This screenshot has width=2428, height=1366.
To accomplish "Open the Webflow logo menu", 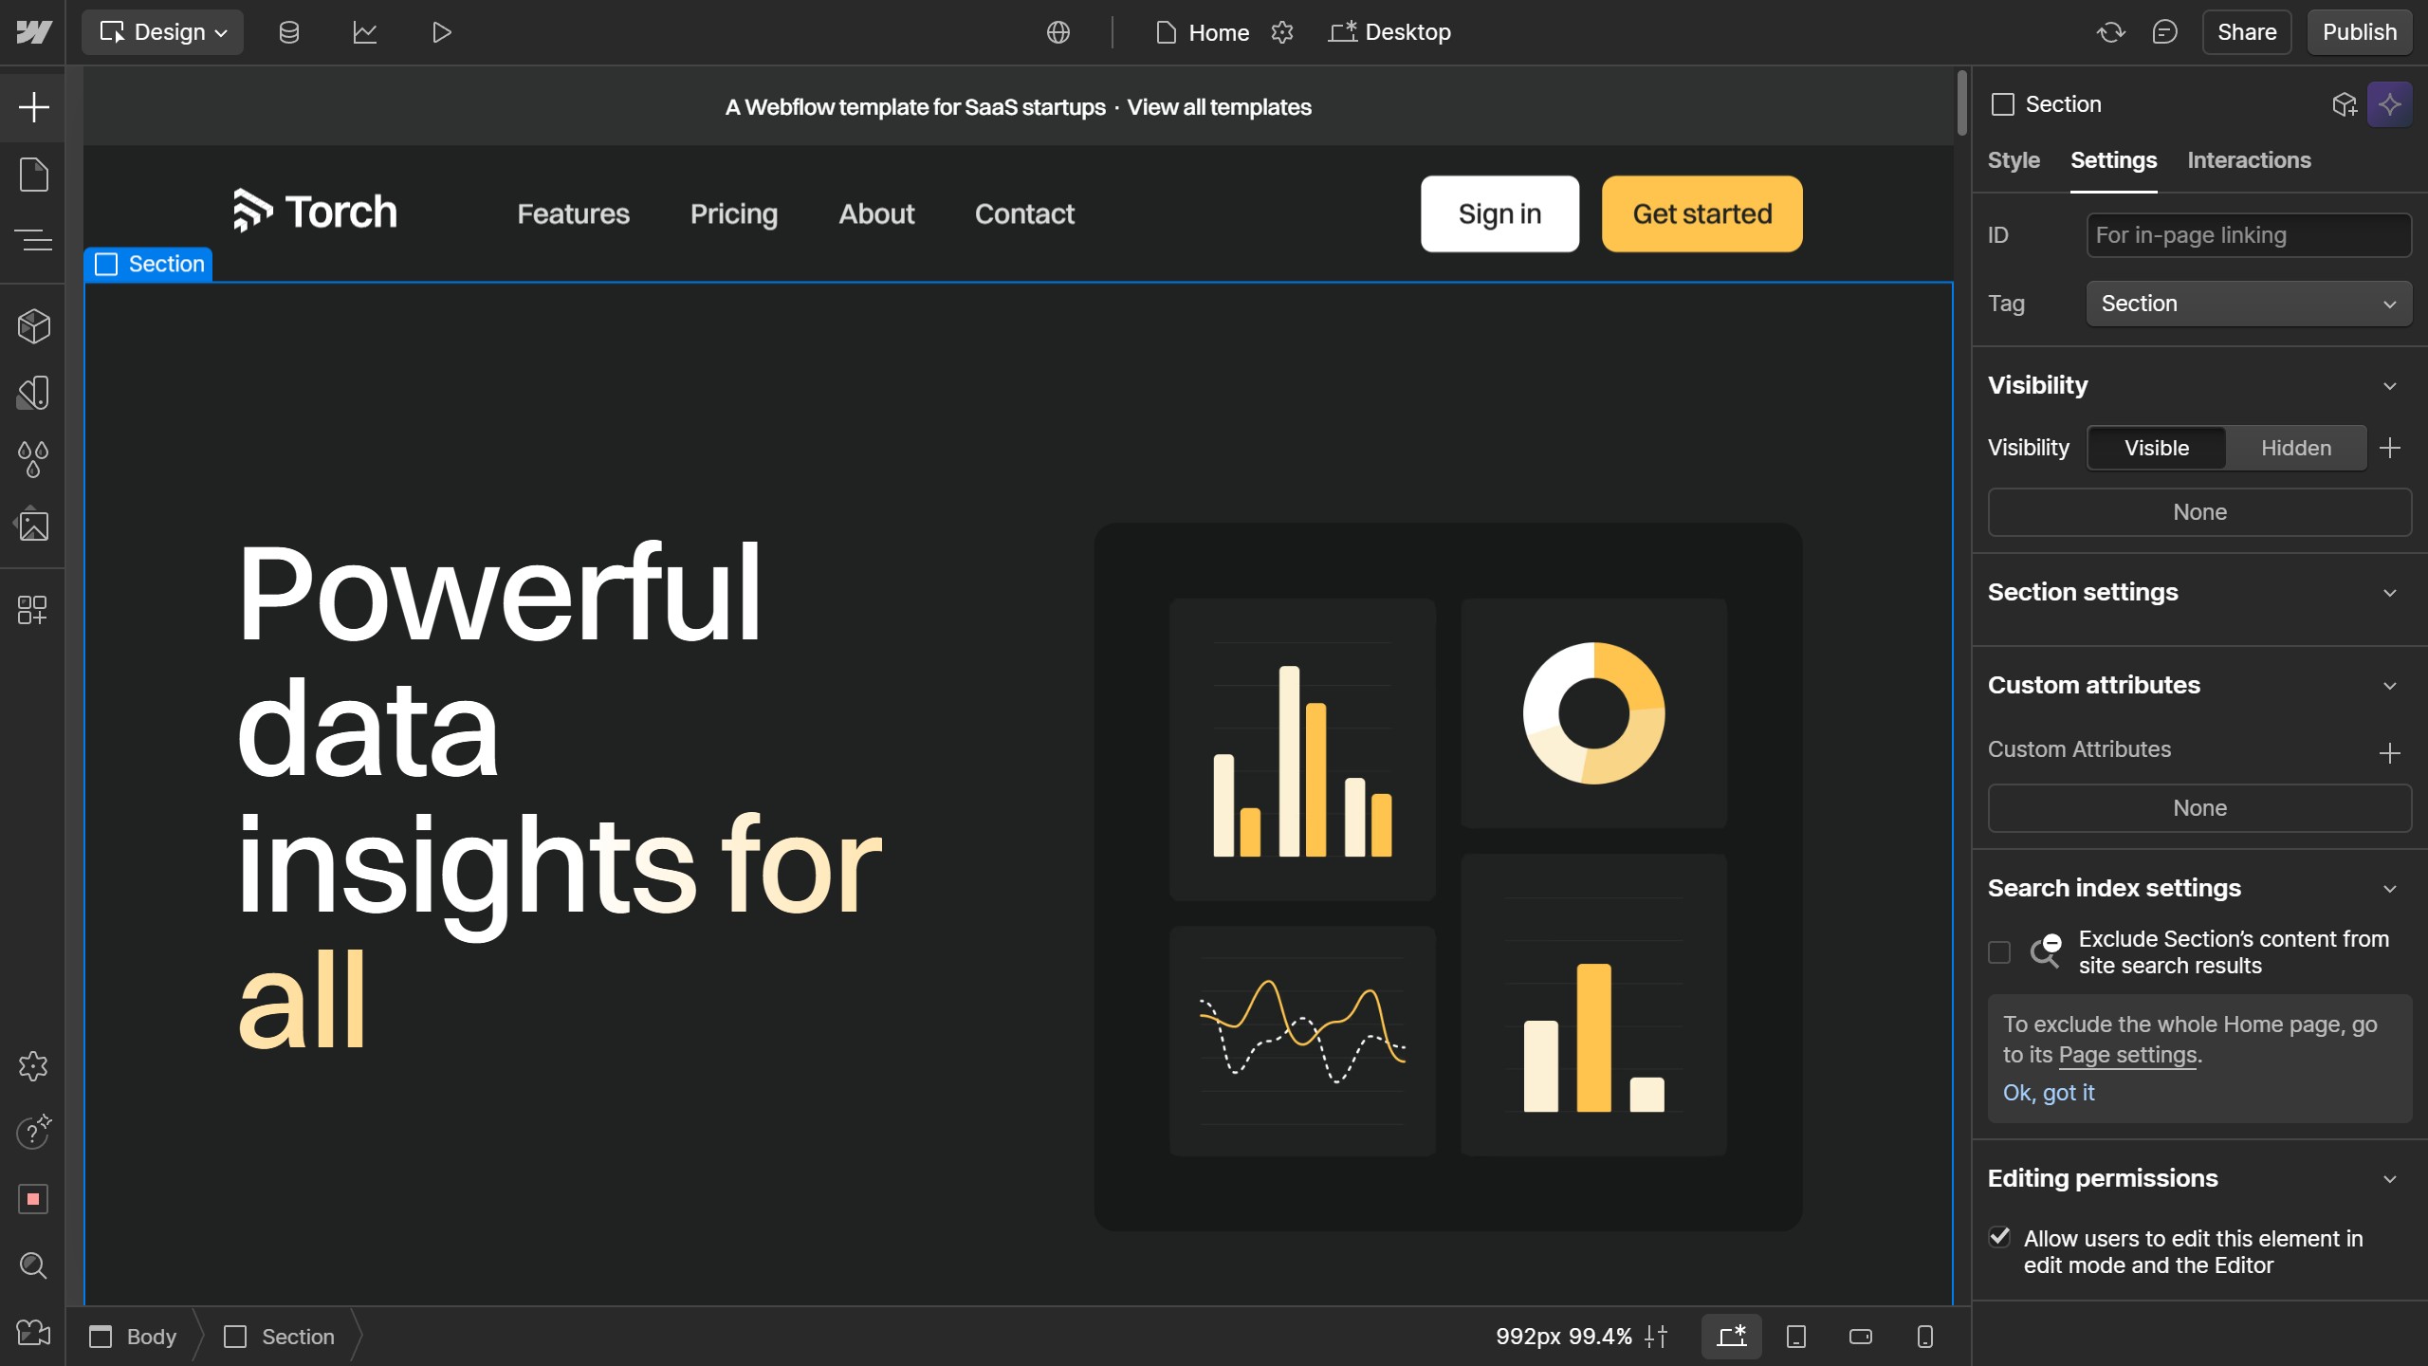I will tap(33, 32).
